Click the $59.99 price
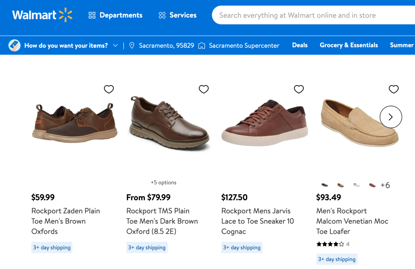The width and height of the screenshot is (415, 269). 43,197
